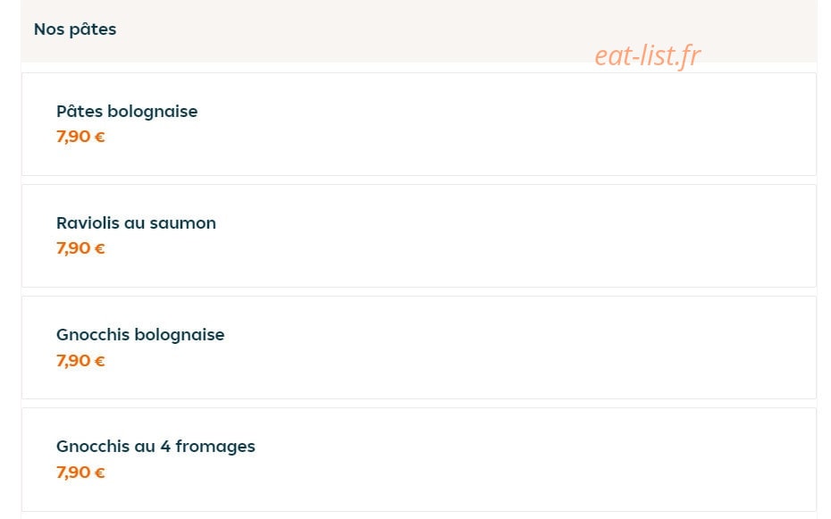Click the word bolognaise in Pâtes bolognaise

coord(153,113)
